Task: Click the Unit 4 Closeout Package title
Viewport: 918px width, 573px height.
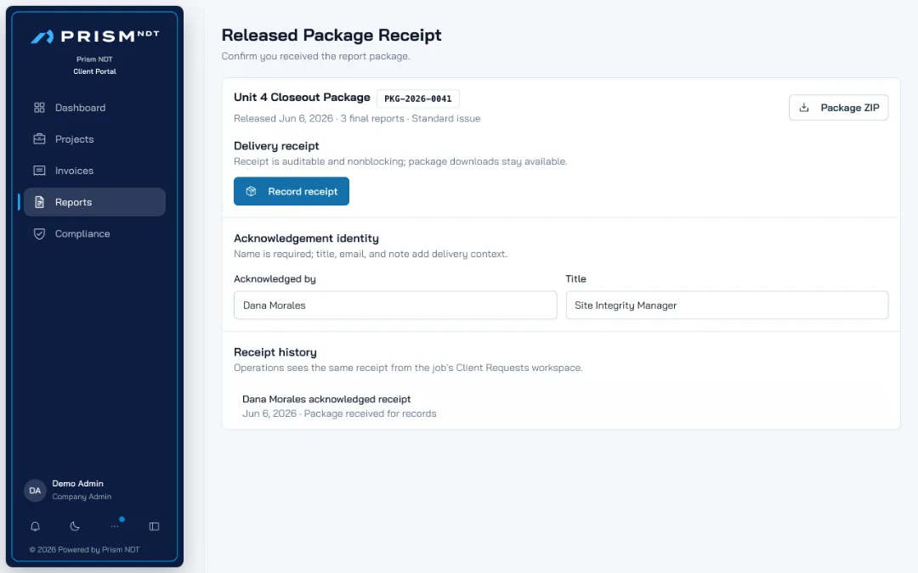Action: coord(302,97)
